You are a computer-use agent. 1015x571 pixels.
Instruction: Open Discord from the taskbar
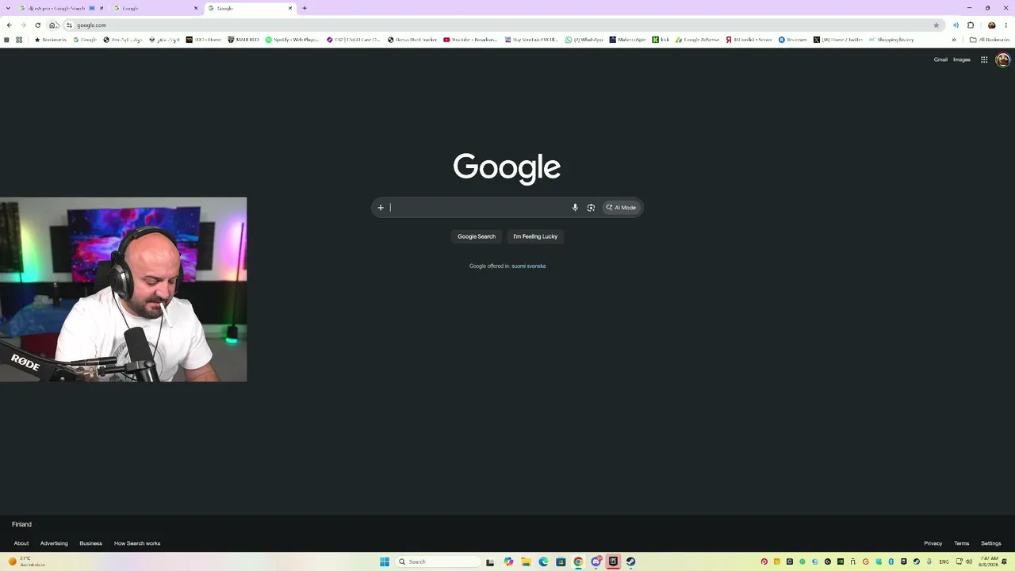pyautogui.click(x=596, y=561)
